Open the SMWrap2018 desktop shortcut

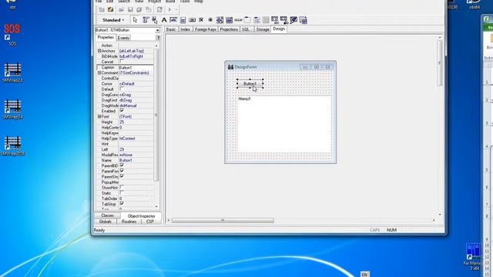12,146
